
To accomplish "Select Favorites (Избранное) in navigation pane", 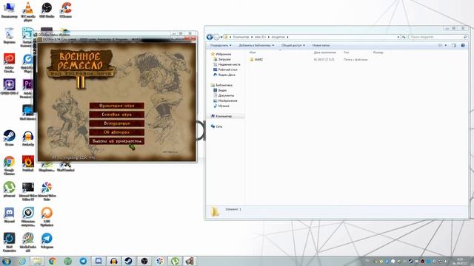I will (221, 54).
